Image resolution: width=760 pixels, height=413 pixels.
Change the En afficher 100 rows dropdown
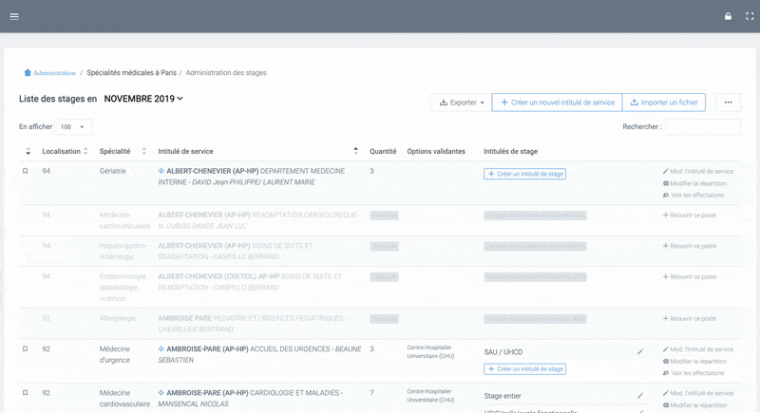(x=73, y=126)
